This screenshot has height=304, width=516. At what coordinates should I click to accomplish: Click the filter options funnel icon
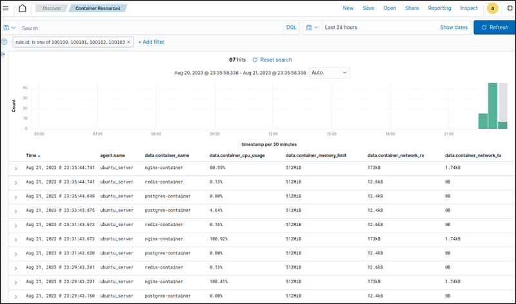click(5, 41)
